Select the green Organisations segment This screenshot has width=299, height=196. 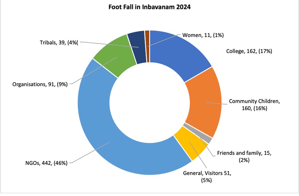click(x=112, y=54)
